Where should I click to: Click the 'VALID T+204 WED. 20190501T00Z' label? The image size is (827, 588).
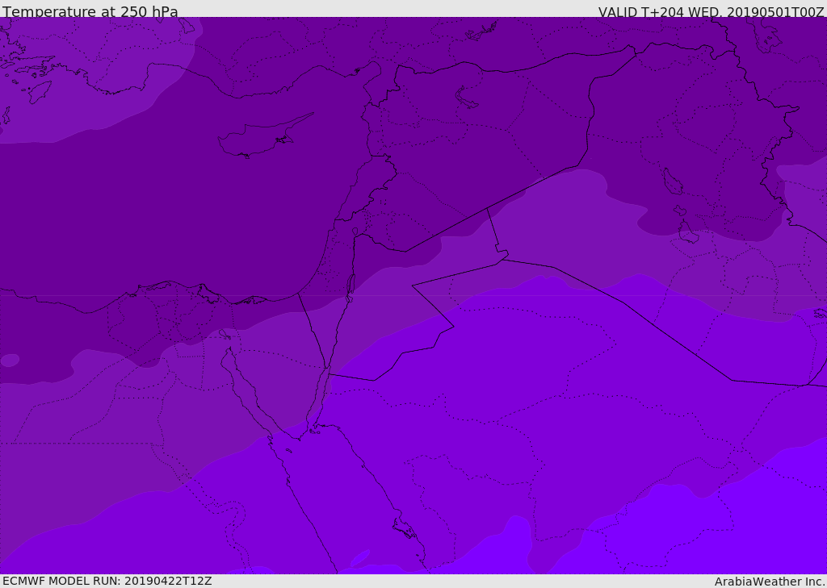coord(711,11)
